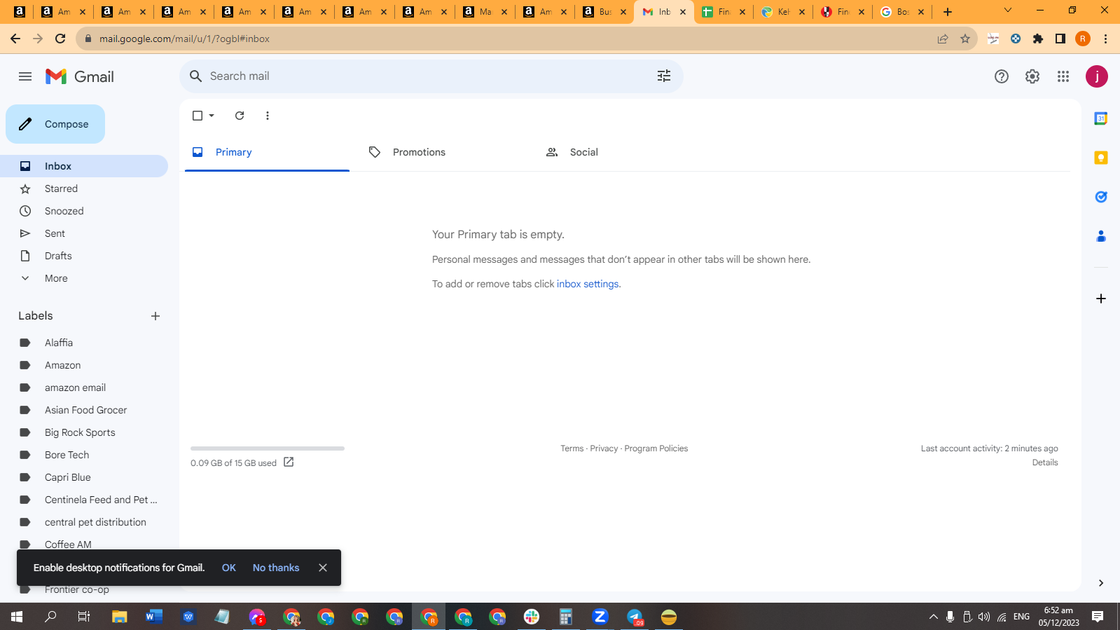Get add-ons with the plus icon
Screen dimensions: 1120x630
click(1101, 299)
